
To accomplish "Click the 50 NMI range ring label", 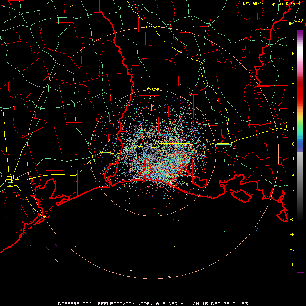I will (x=153, y=90).
